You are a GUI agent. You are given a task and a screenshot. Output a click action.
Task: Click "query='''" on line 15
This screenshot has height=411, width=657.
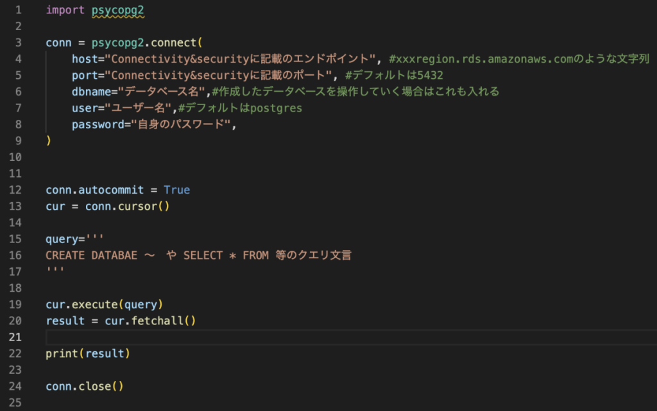click(x=74, y=239)
